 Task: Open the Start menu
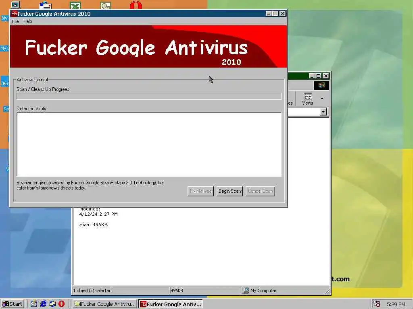pos(13,304)
